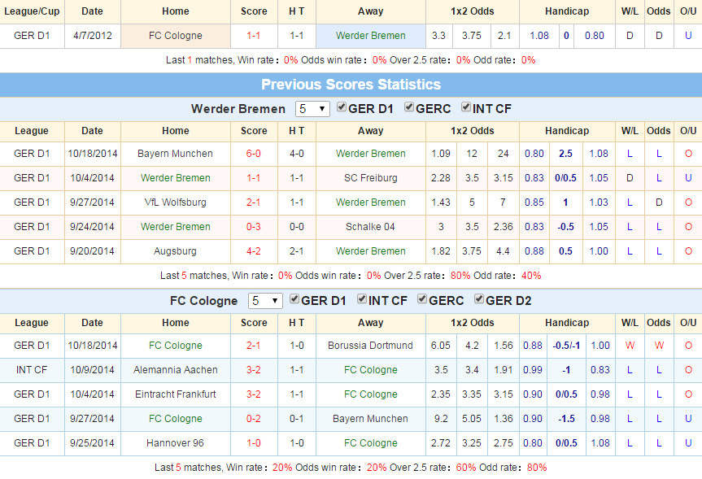
Task: Toggle the FC Cologne INT CF checkbox
Action: [362, 298]
